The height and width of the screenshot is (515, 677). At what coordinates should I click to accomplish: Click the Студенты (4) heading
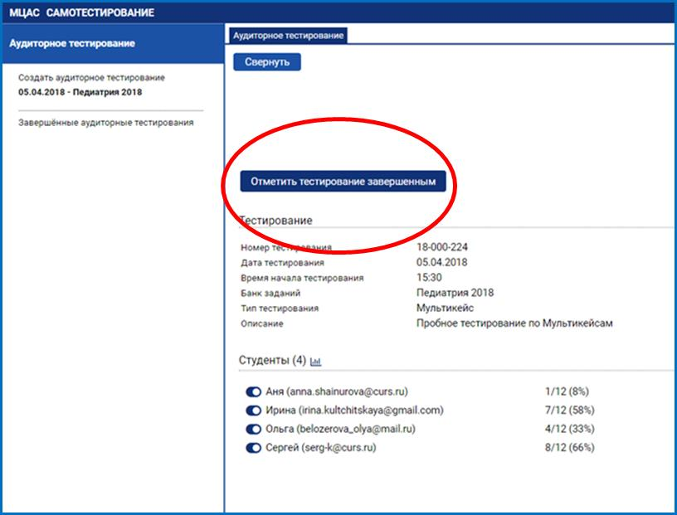click(272, 360)
